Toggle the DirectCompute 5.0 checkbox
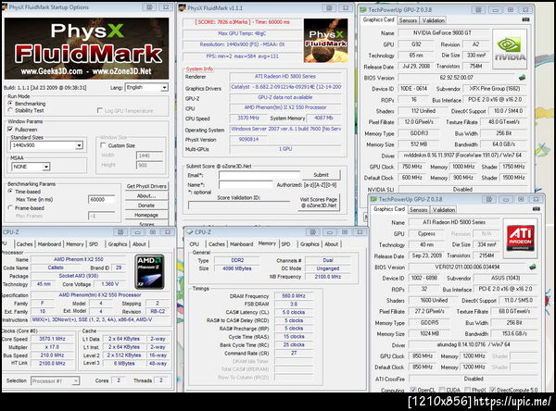This screenshot has width=556, height=411. (x=493, y=390)
